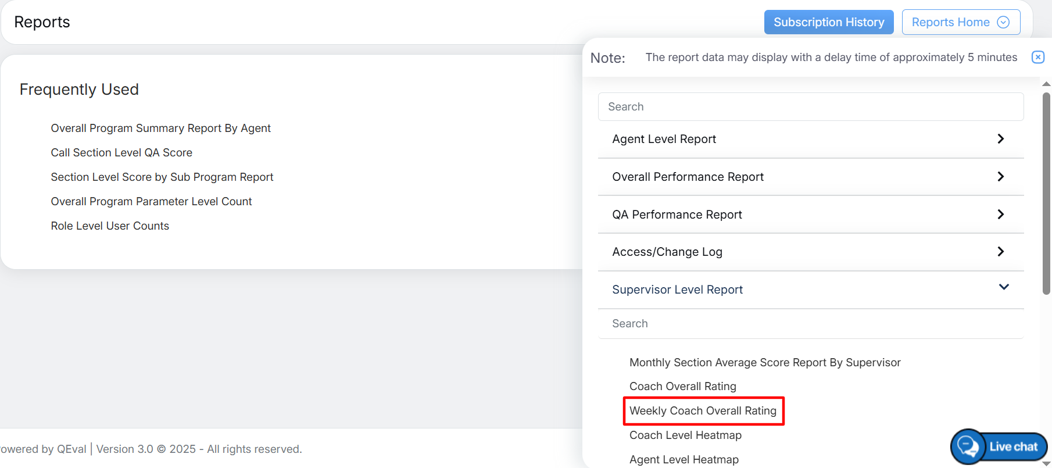Focus the Supervisor Level Report search box
The width and height of the screenshot is (1052, 468).
pos(810,324)
